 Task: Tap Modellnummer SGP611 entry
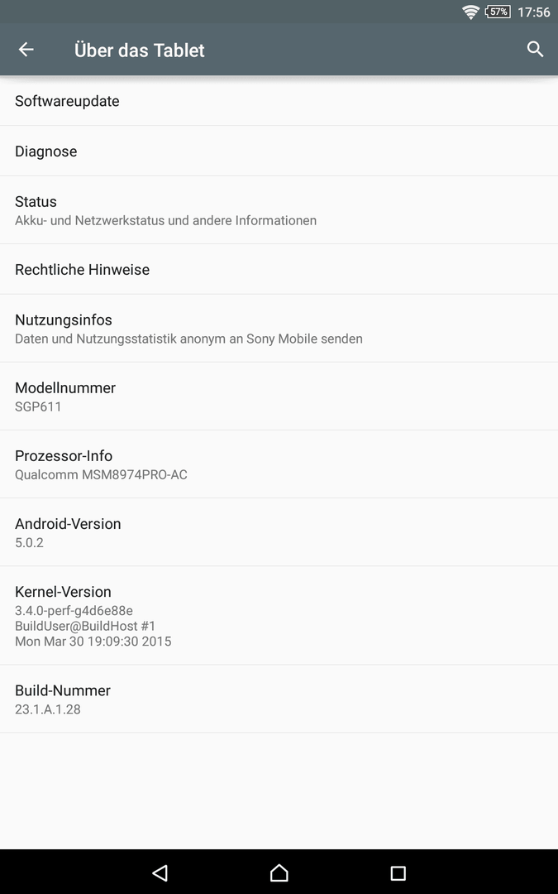tap(279, 397)
